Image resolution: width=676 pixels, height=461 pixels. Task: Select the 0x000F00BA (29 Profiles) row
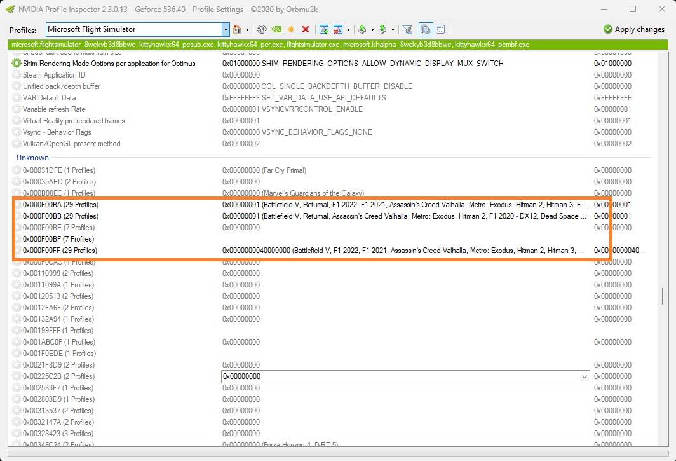coord(60,205)
